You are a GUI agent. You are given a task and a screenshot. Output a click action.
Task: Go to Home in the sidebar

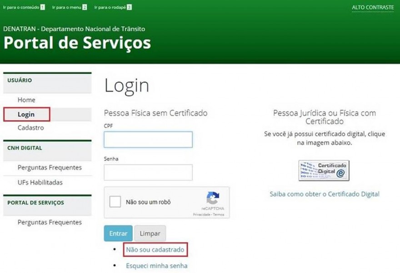pos(26,100)
